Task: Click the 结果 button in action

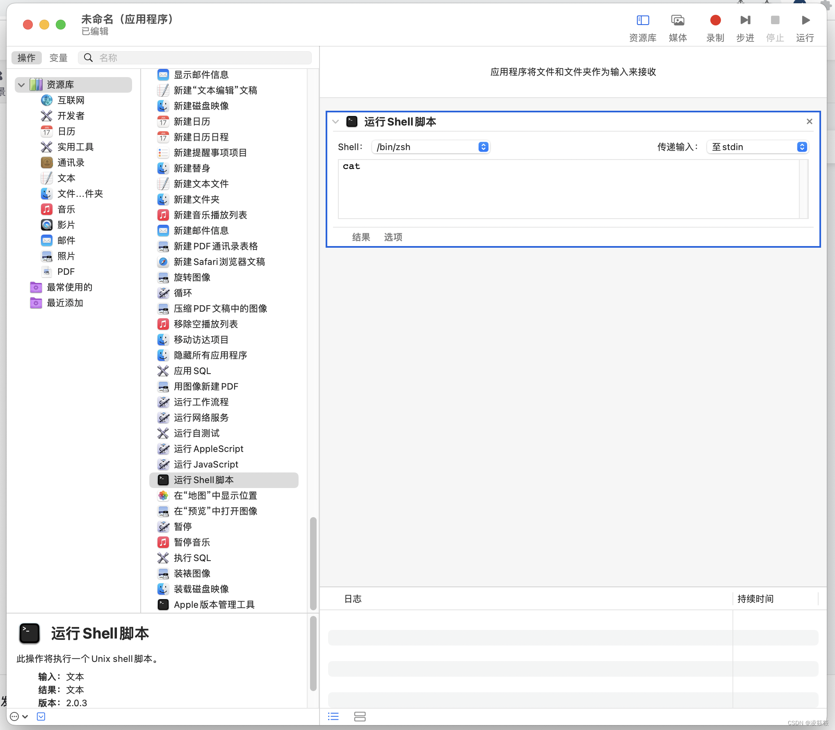Action: point(361,237)
